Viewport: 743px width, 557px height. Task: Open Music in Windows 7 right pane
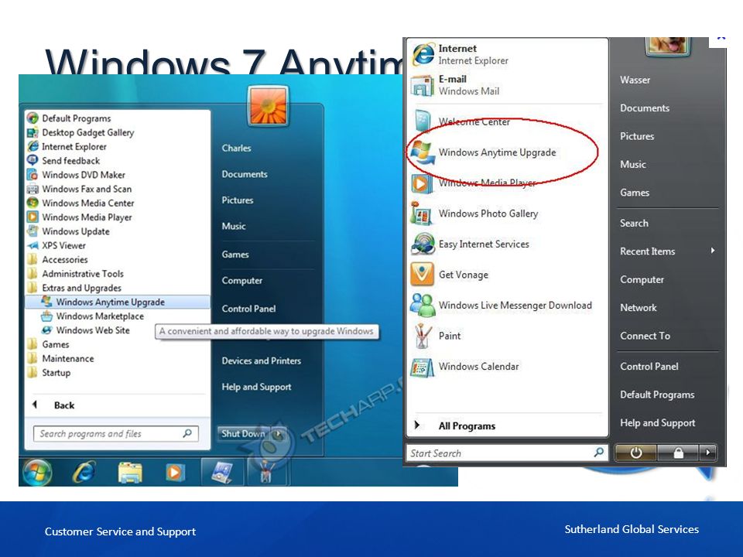click(234, 227)
